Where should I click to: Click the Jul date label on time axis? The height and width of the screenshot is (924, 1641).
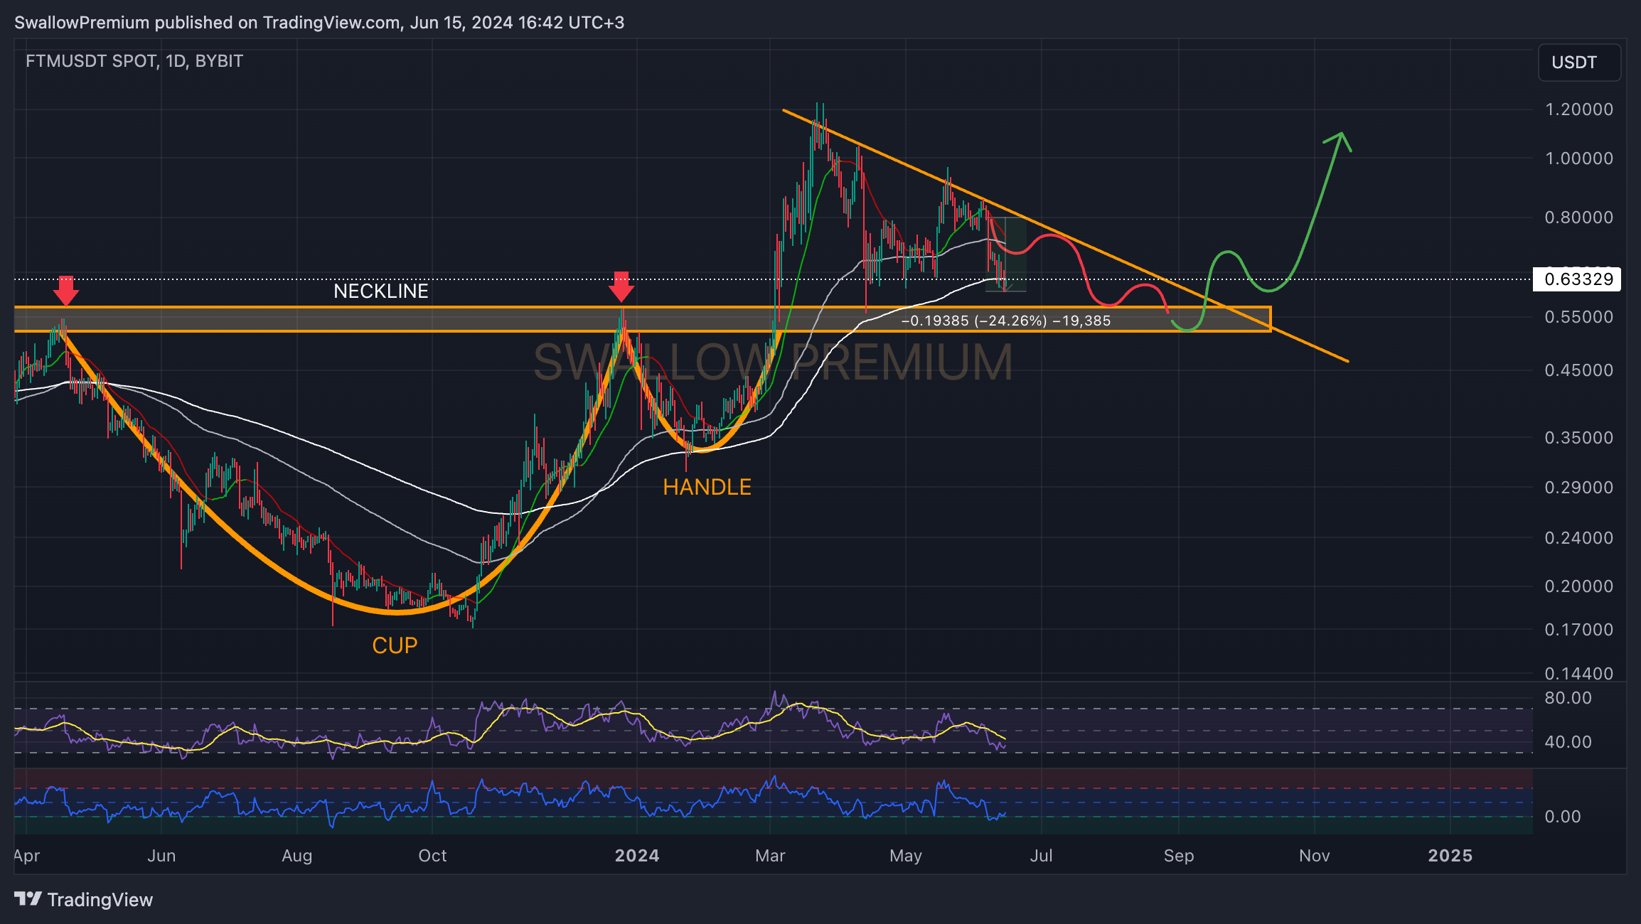tap(1042, 856)
